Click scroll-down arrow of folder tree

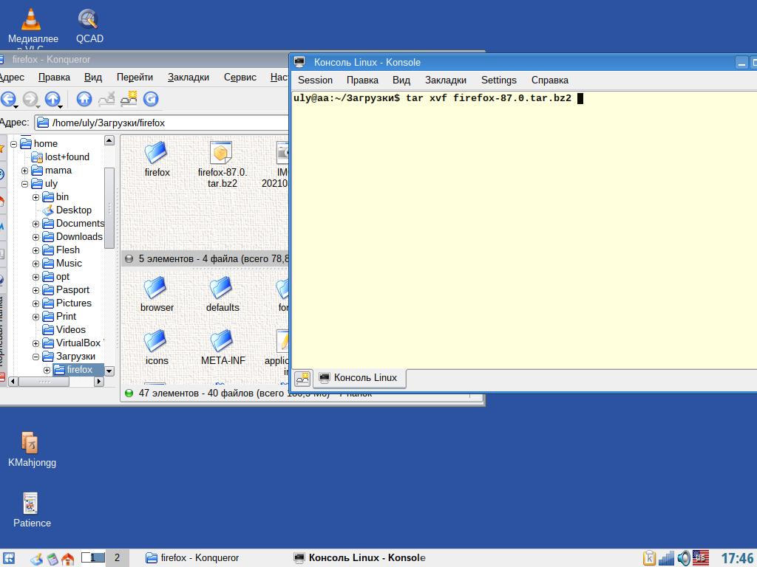pyautogui.click(x=109, y=371)
